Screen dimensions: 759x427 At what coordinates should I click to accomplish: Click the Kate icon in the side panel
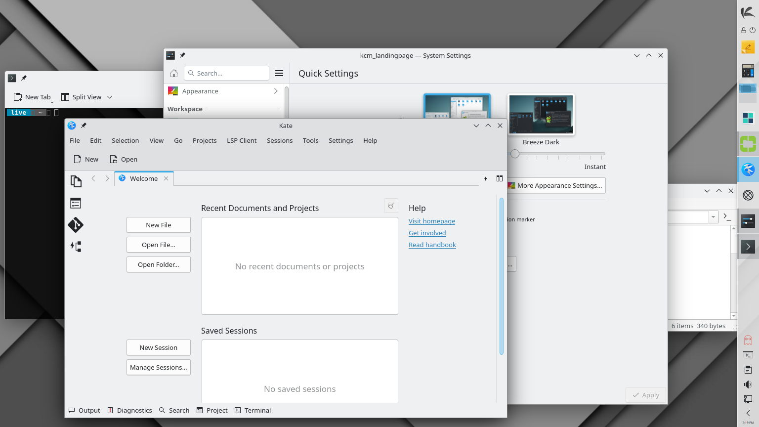(x=748, y=170)
